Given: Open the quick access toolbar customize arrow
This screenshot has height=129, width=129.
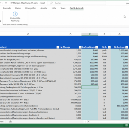Looking at the screenshot, I should point(6,3).
